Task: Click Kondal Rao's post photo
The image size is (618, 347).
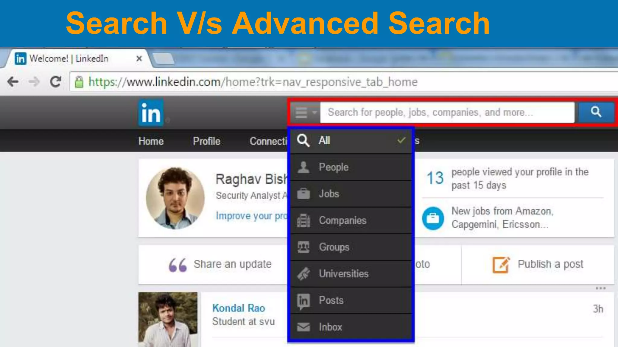Action: pos(168,319)
